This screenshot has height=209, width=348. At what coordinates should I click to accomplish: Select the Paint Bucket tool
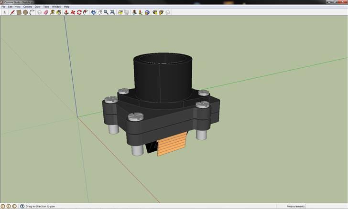point(58,12)
